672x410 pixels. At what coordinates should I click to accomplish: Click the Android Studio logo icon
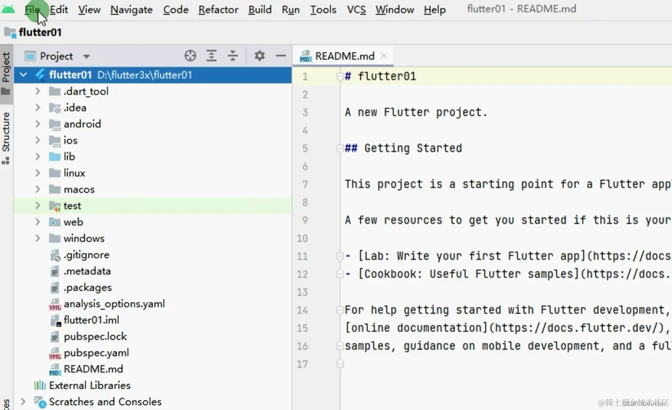click(8, 9)
